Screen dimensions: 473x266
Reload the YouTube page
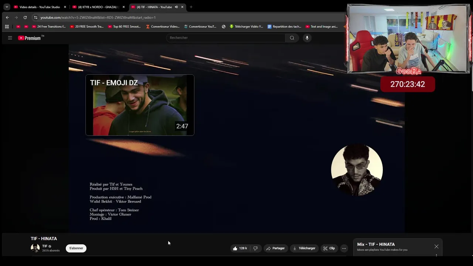(x=25, y=17)
